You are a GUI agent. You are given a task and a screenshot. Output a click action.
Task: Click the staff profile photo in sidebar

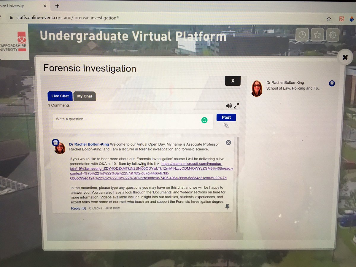[x=257, y=88]
